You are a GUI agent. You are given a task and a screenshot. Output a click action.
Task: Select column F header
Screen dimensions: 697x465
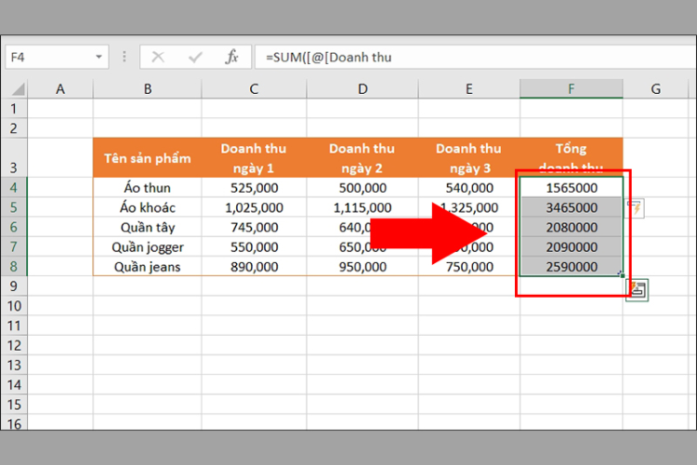pos(572,89)
